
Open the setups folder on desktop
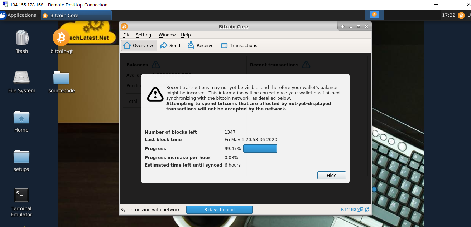[21, 160]
